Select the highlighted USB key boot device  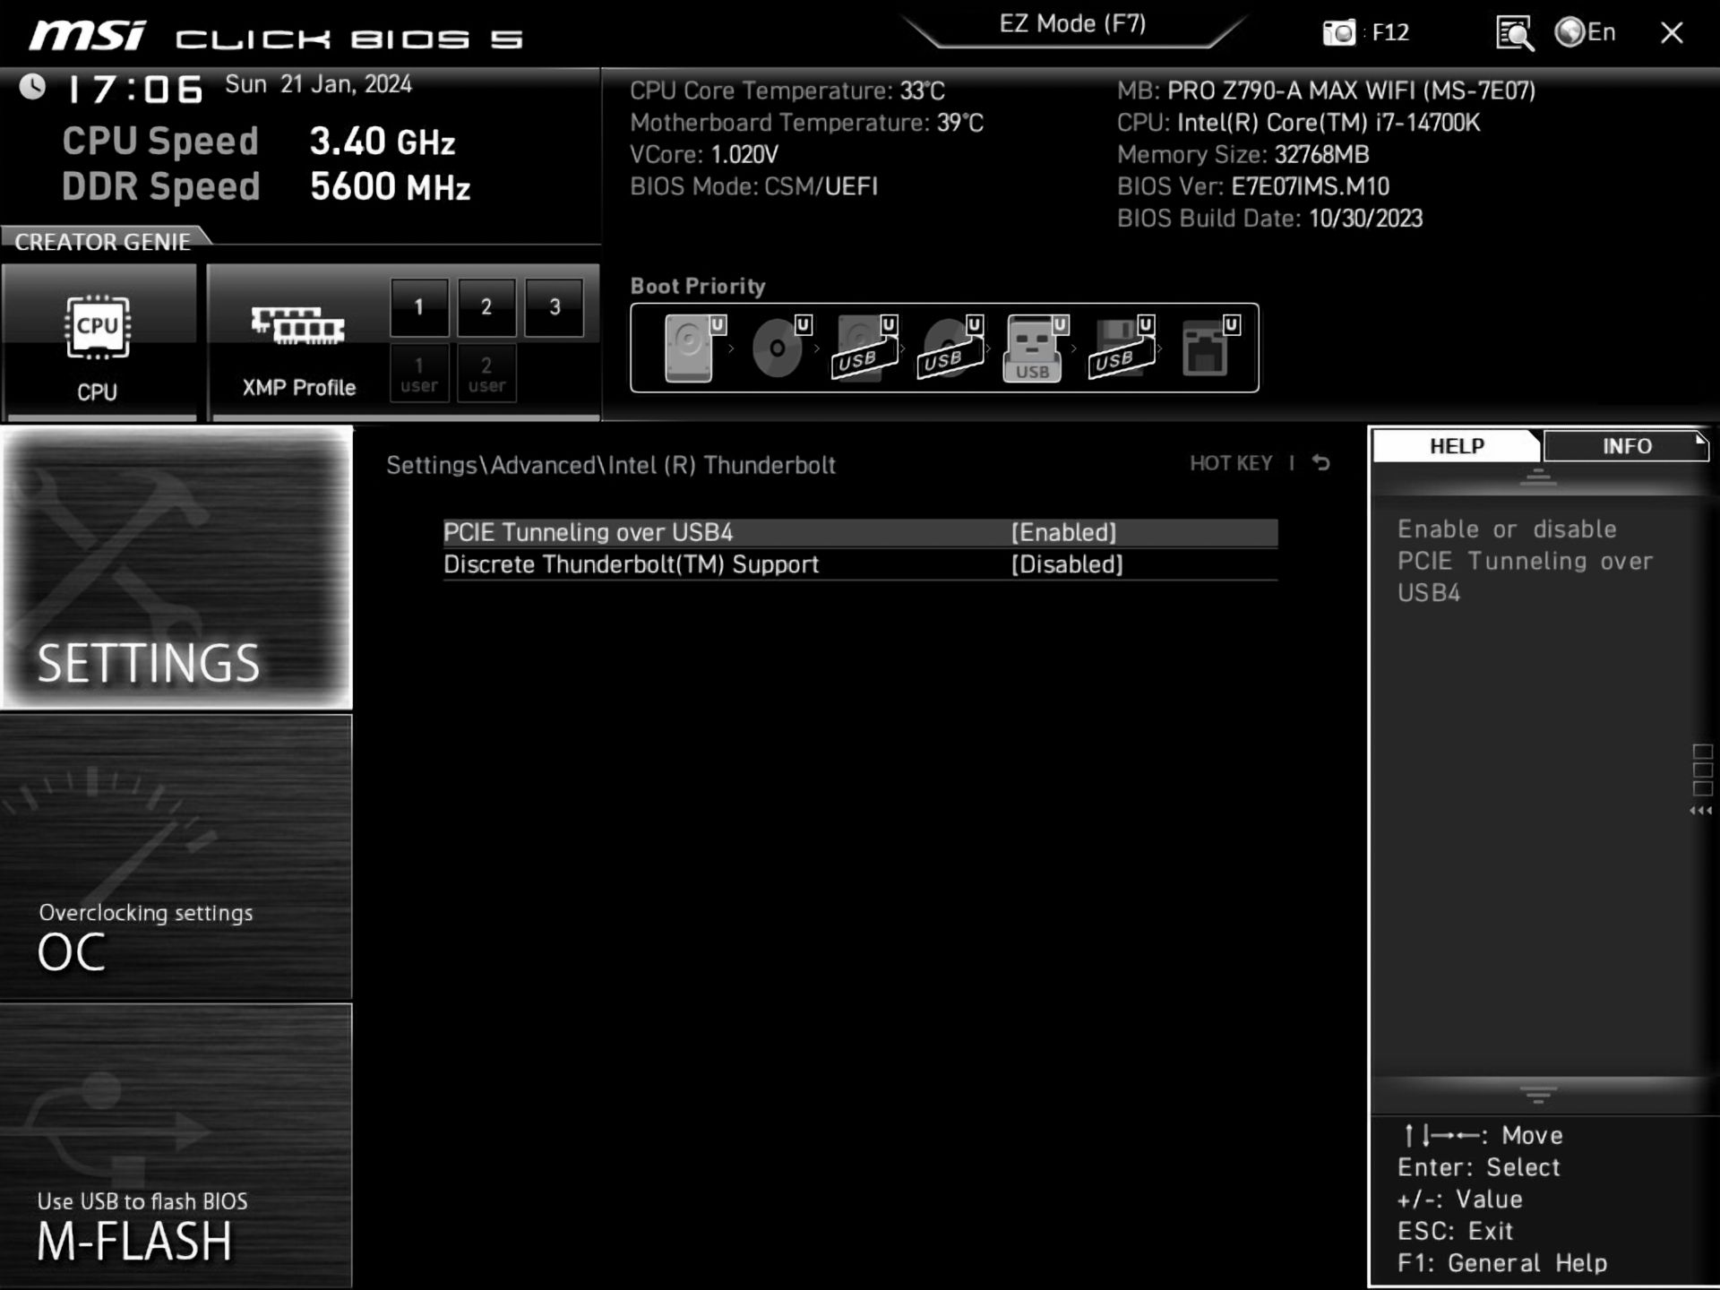click(x=1033, y=348)
